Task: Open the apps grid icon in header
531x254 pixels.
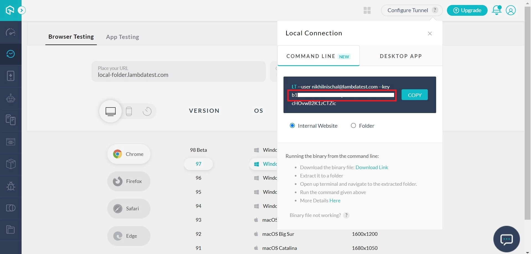Action: (367, 11)
